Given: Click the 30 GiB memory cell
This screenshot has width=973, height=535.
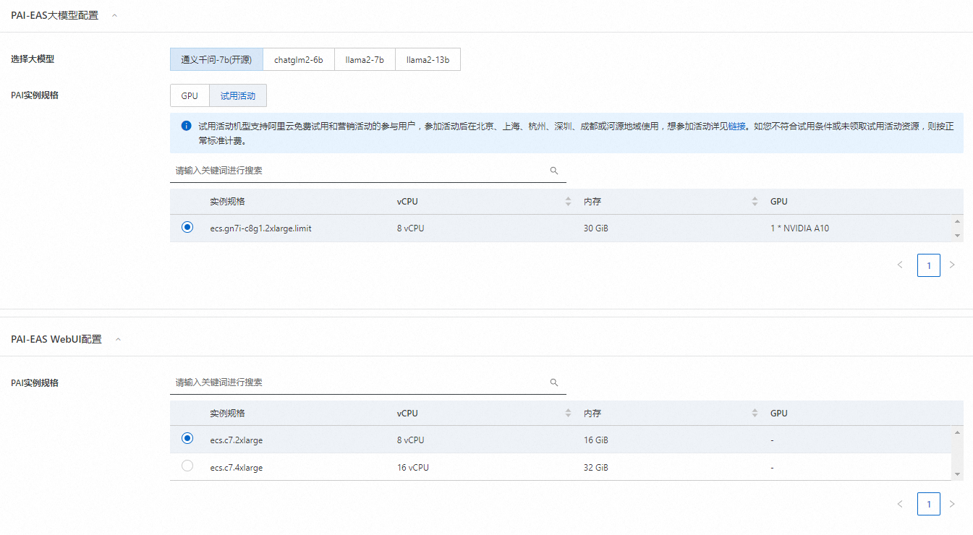Looking at the screenshot, I should pyautogui.click(x=596, y=228).
